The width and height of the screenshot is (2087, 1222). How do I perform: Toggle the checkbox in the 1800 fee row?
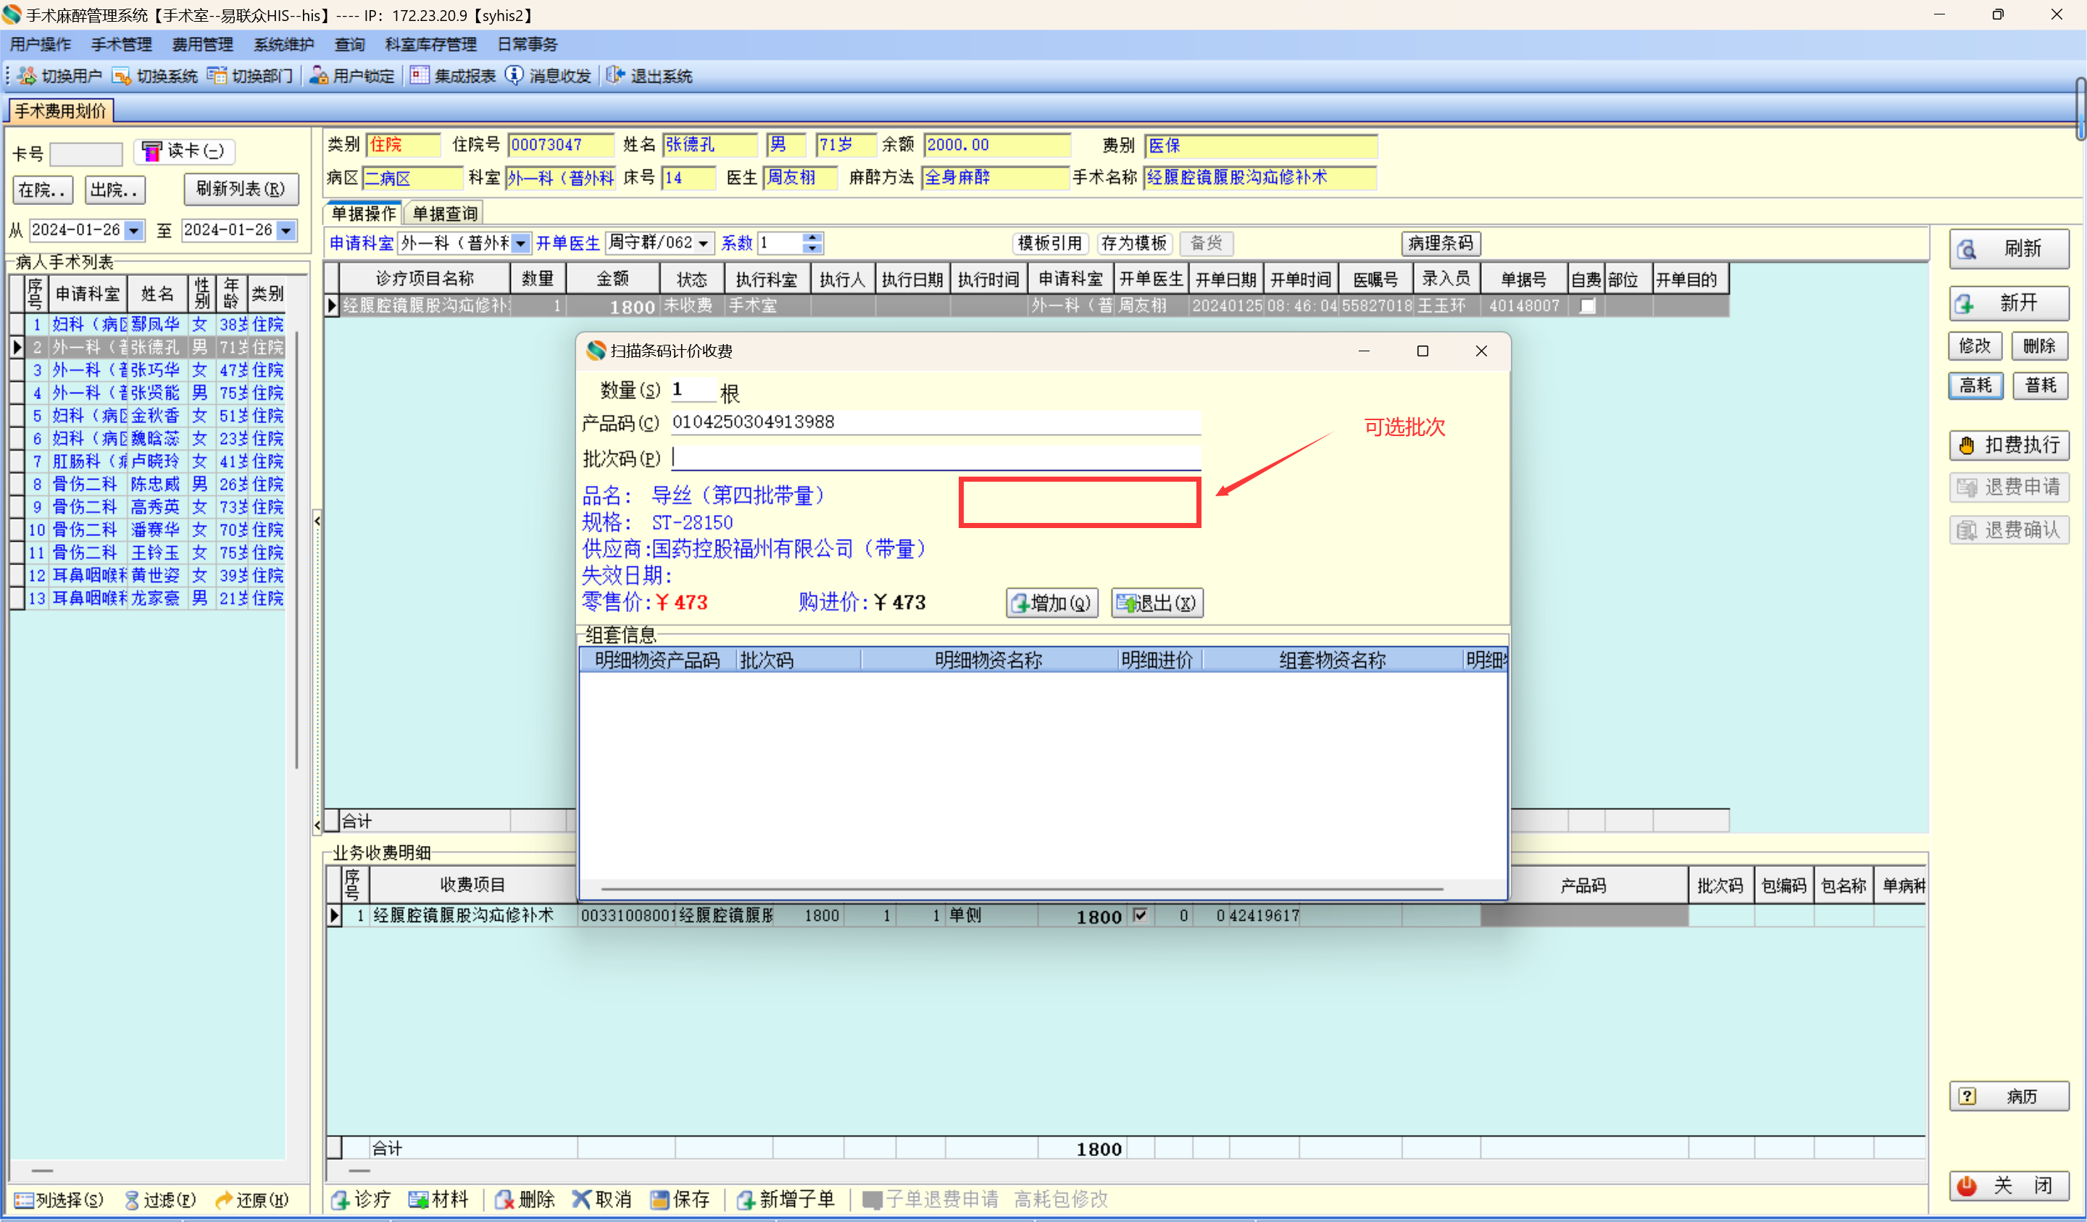1141,916
